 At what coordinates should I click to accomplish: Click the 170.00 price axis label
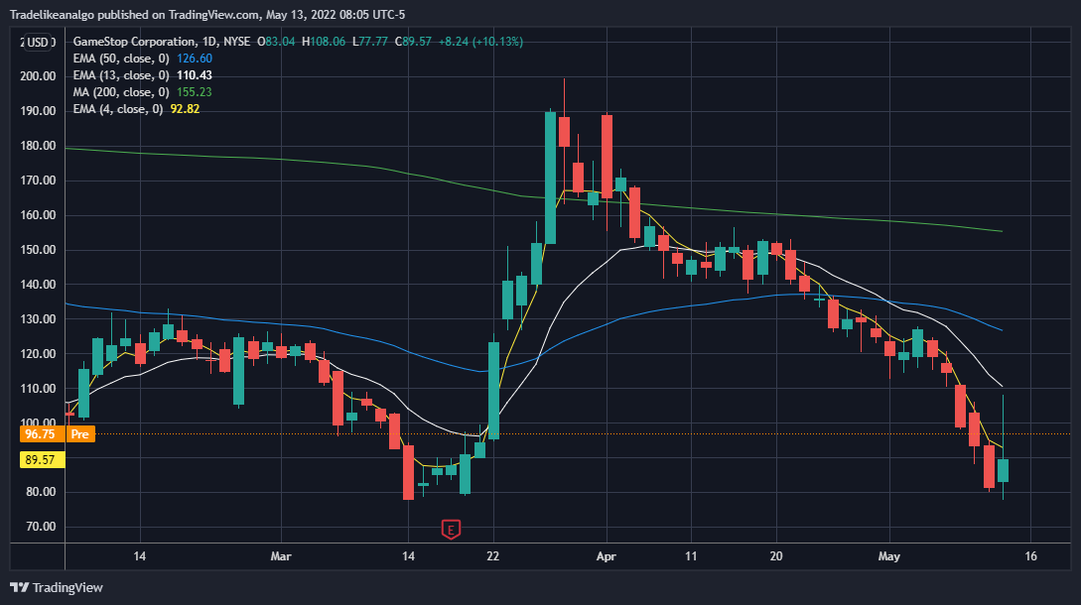point(38,180)
